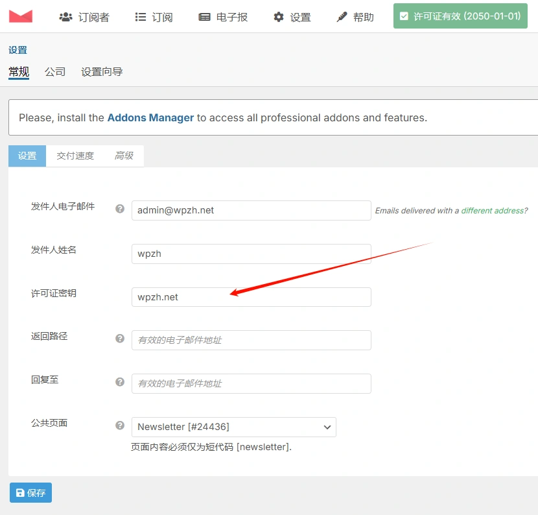Open the 高级 settings tab
The width and height of the screenshot is (538, 515).
124,156
